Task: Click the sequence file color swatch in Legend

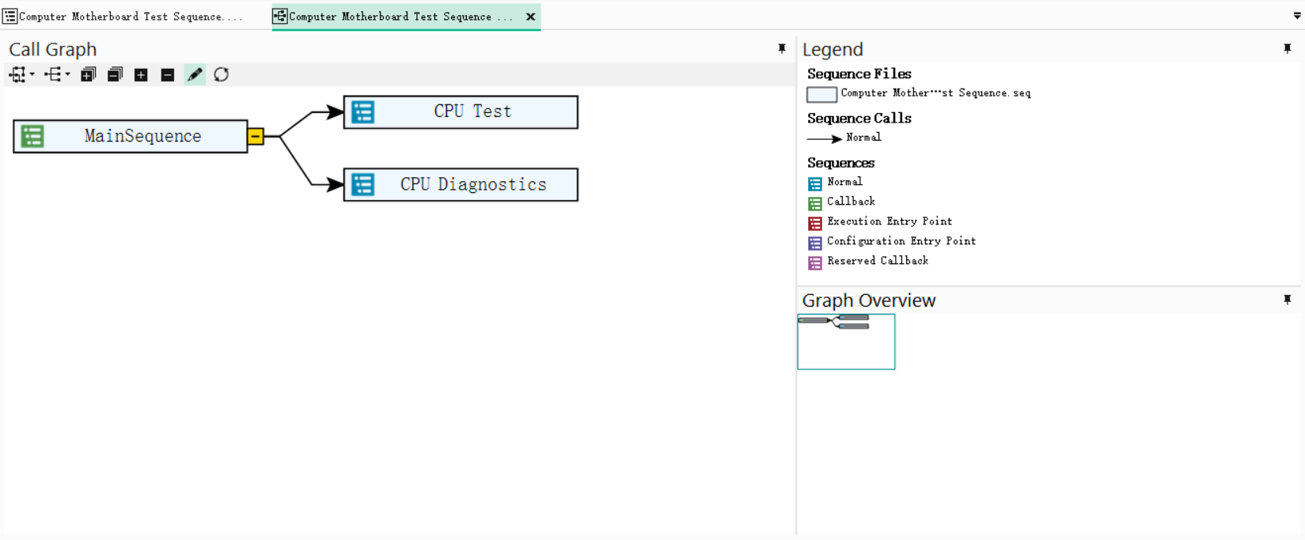Action: pos(821,95)
